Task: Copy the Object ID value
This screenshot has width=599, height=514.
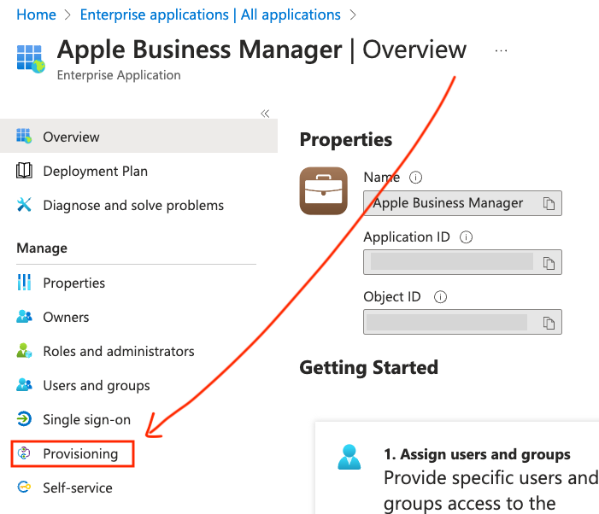Action: click(549, 322)
